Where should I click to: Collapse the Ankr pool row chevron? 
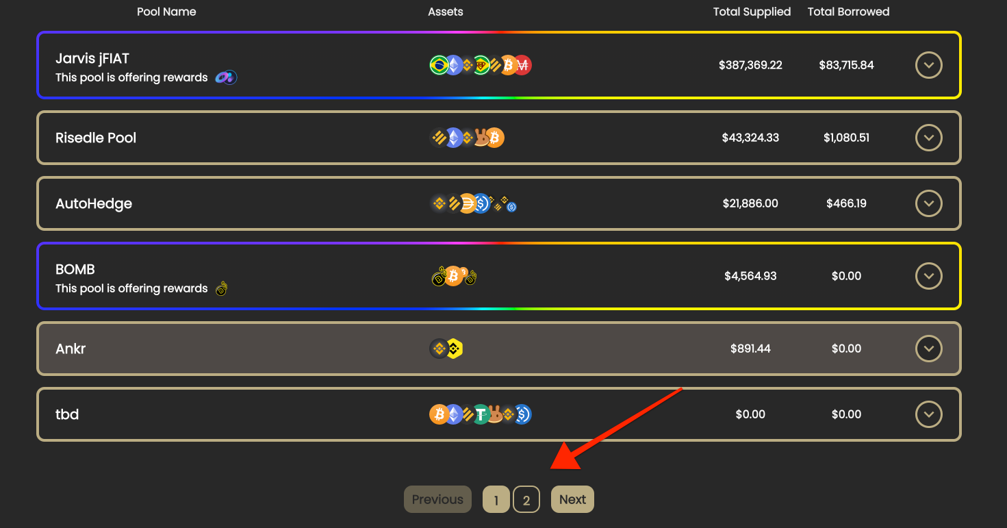[928, 349]
